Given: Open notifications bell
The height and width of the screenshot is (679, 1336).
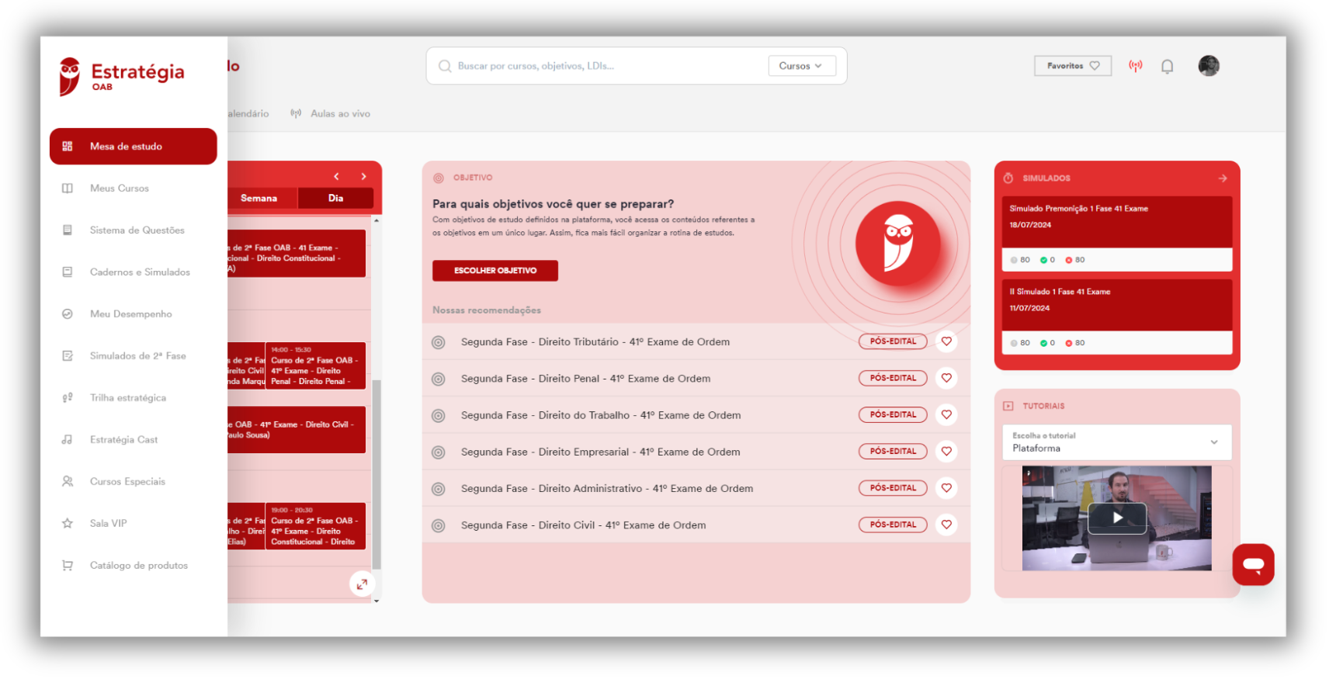Looking at the screenshot, I should coord(1167,66).
